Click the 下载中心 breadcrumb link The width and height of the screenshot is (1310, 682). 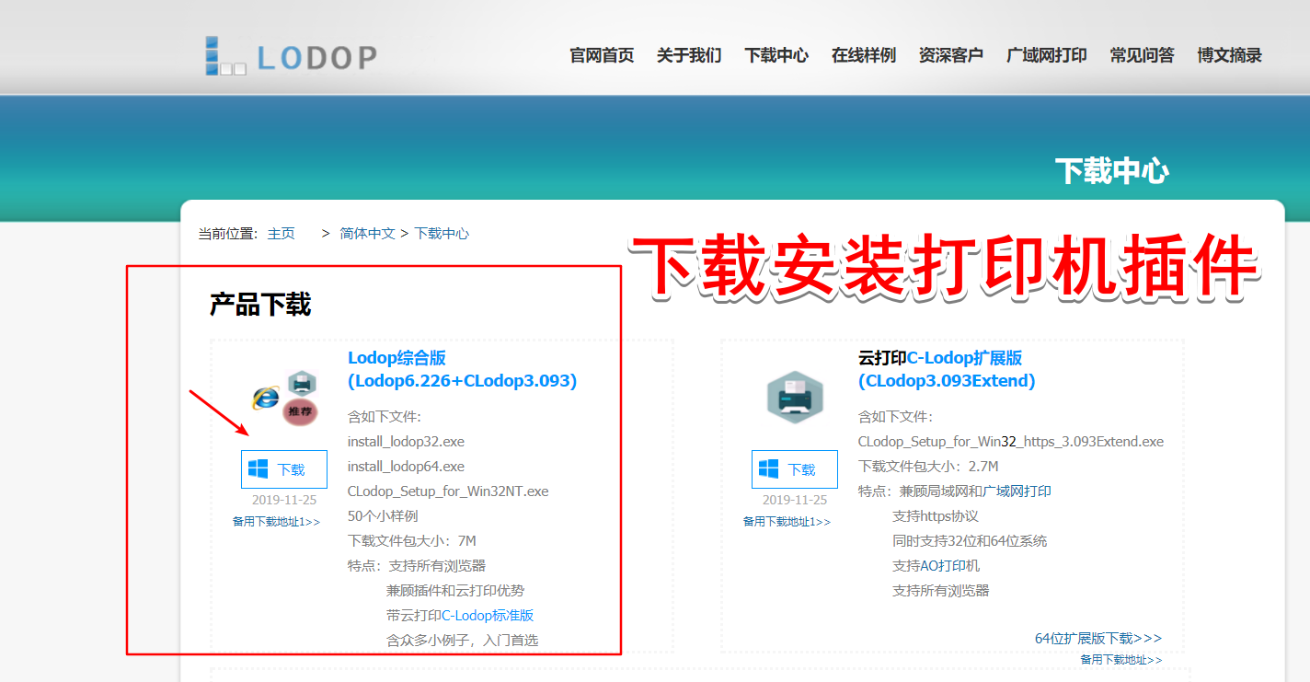pyautogui.click(x=442, y=234)
